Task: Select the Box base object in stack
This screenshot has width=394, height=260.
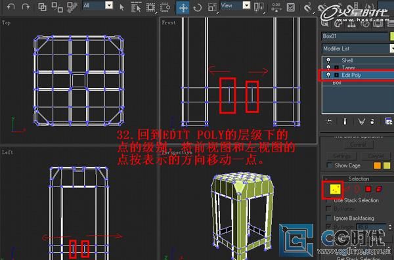Action: (x=337, y=83)
